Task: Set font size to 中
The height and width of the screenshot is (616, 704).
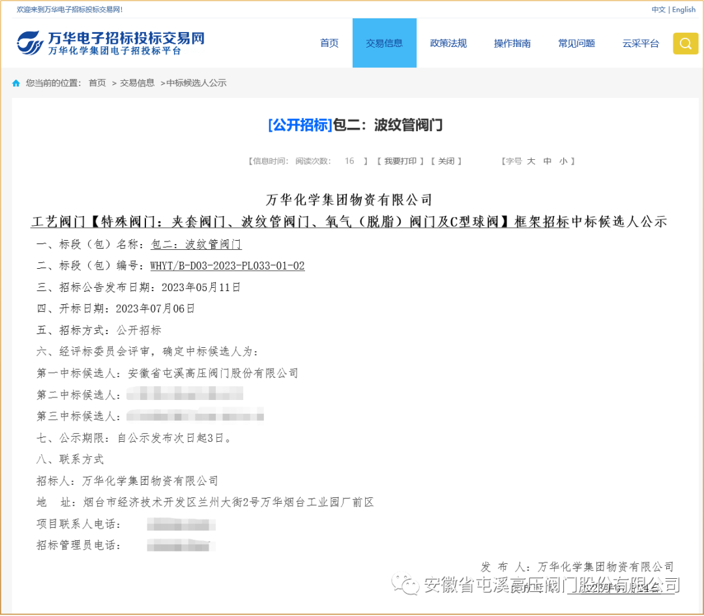Action: (548, 161)
